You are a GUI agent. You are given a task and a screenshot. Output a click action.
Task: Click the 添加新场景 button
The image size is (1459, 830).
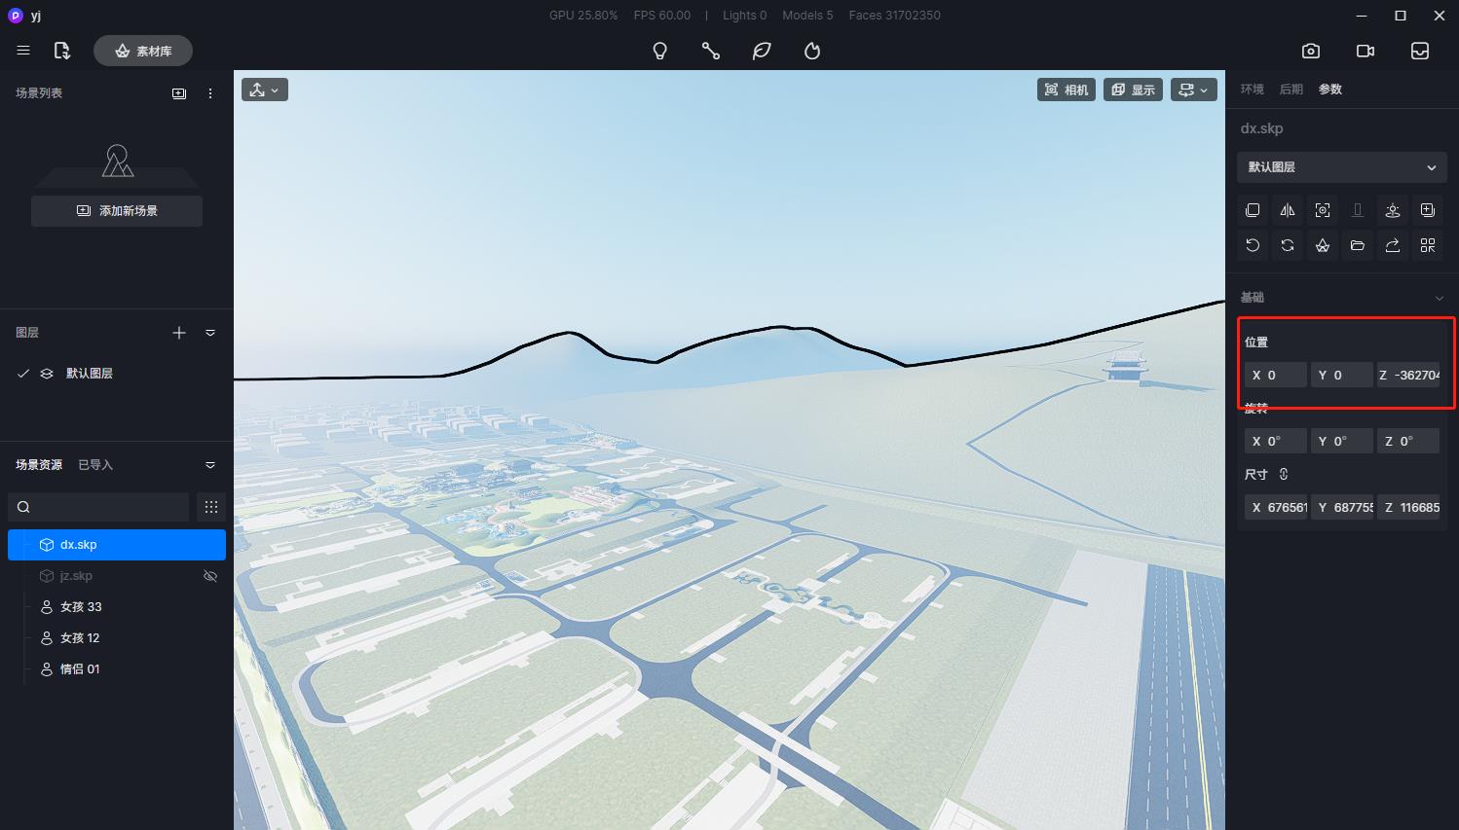[117, 211]
